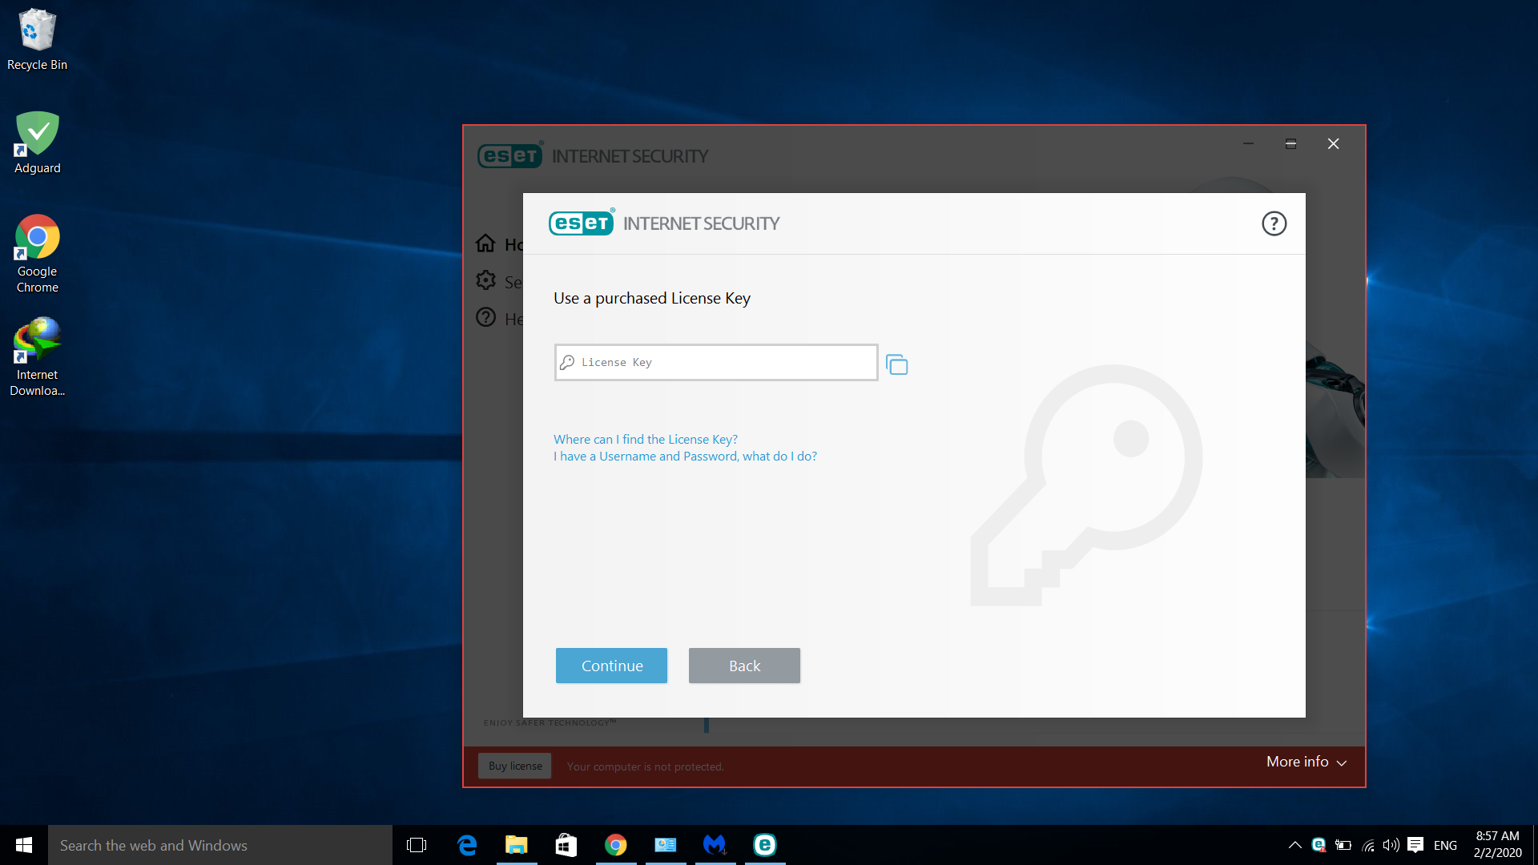Open the Recycle Bin desktop icon
1538x865 pixels.
37,39
